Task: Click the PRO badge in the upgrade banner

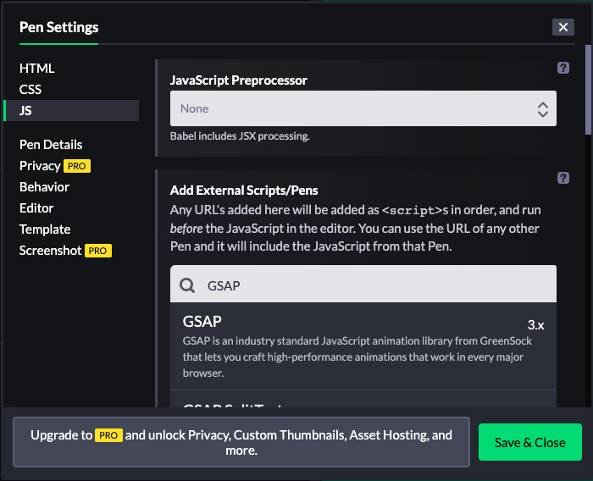Action: tap(108, 435)
